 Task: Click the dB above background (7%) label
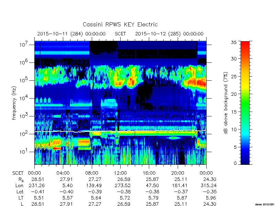point(226,103)
